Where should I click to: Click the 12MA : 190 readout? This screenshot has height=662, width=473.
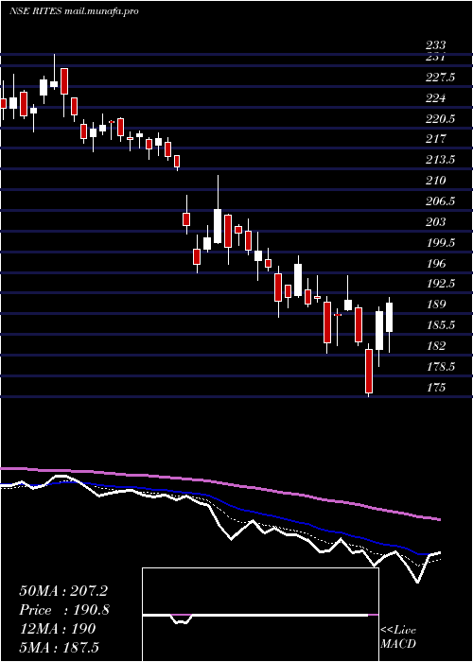coord(58,629)
